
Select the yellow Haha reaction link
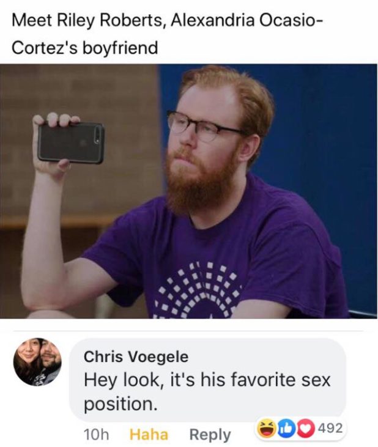coord(149,434)
